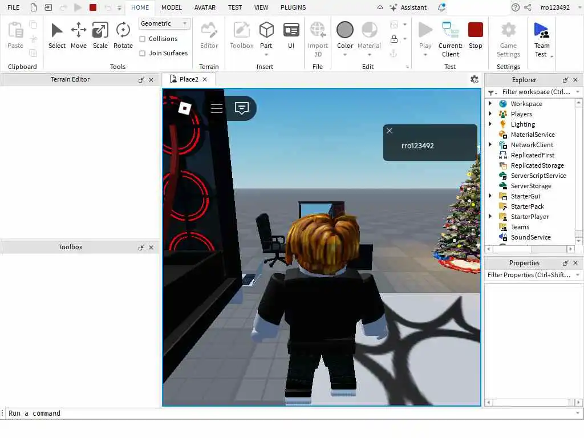Undock the Toolbox panel
Viewport: 584px width, 438px height.
point(141,248)
